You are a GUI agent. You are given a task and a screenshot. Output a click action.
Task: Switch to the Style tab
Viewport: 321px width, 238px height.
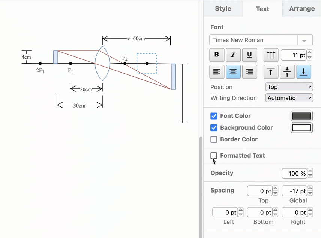[x=223, y=8]
